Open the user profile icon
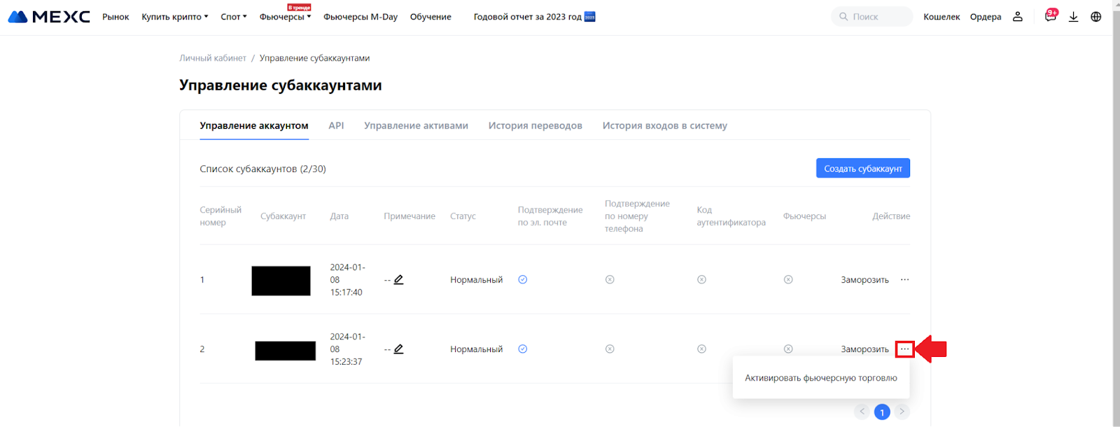Screen dimensions: 1120x427 click(x=1018, y=17)
